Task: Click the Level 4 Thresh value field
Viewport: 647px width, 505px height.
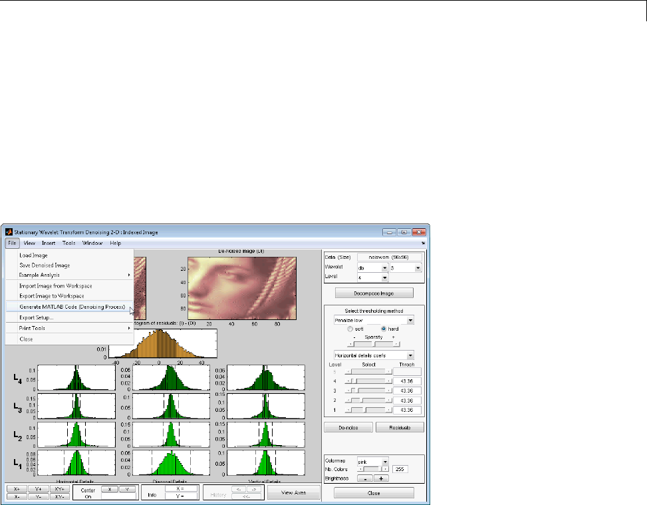Action: click(x=407, y=381)
